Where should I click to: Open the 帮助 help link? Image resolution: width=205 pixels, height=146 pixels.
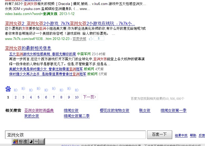click(x=193, y=135)
